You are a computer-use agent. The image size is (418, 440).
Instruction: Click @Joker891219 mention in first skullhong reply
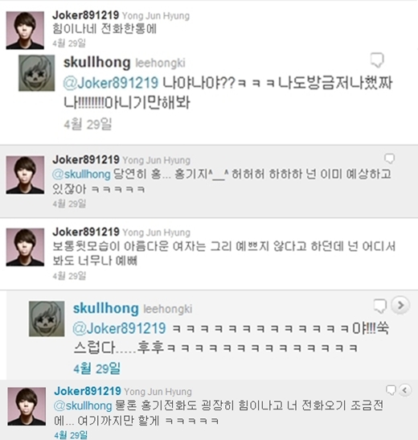(x=111, y=83)
